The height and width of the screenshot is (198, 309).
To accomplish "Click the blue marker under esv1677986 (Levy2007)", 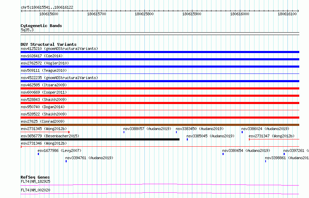I will click(x=39, y=154).
